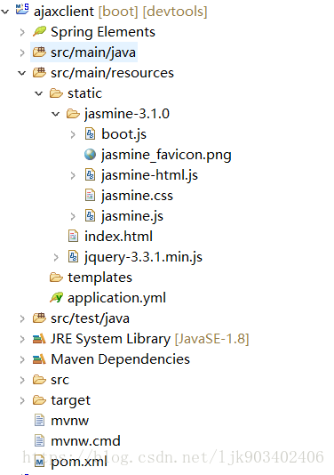Image resolution: width=334 pixels, height=475 pixels.
Task: Select the src/test/java label
Action: pyautogui.click(x=90, y=318)
